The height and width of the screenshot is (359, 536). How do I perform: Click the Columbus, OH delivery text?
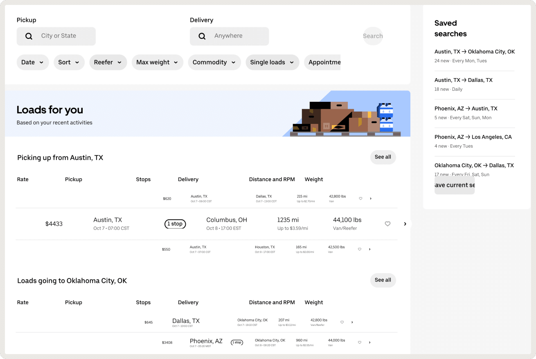(x=227, y=220)
